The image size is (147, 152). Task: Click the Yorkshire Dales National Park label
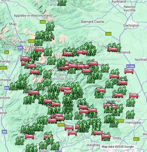coord(62,75)
